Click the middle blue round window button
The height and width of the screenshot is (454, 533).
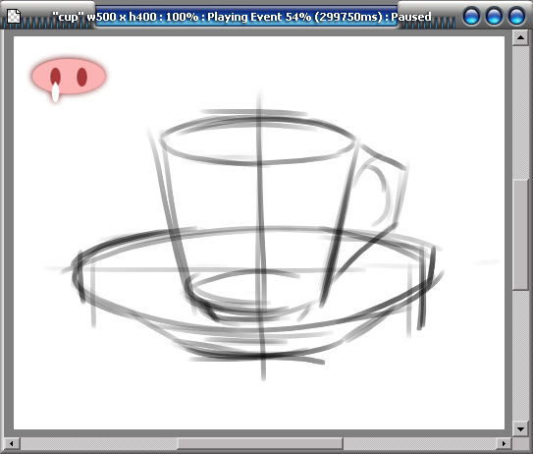pos(494,17)
